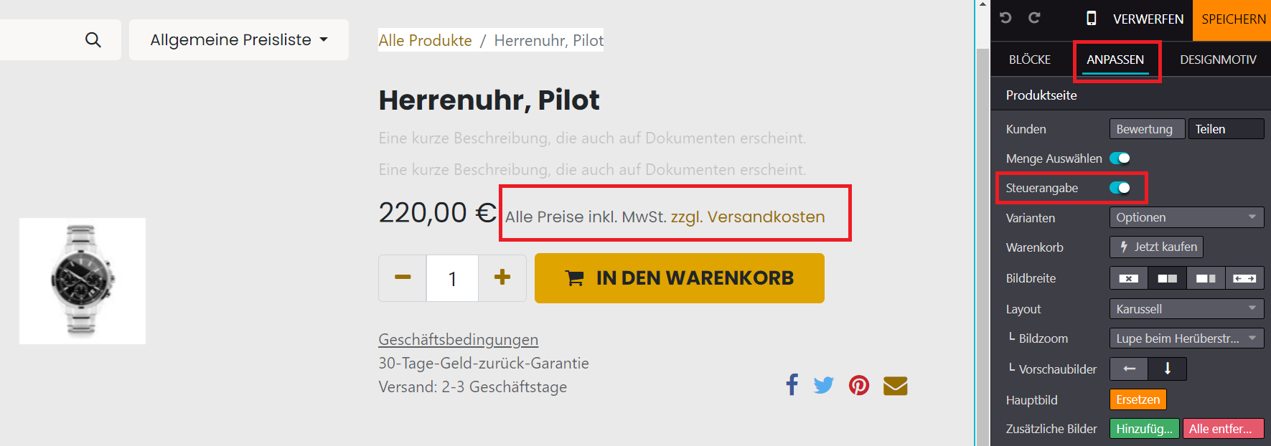Viewport: 1271px width, 446px height.
Task: Share product via Pinterest icon
Action: pos(859,386)
